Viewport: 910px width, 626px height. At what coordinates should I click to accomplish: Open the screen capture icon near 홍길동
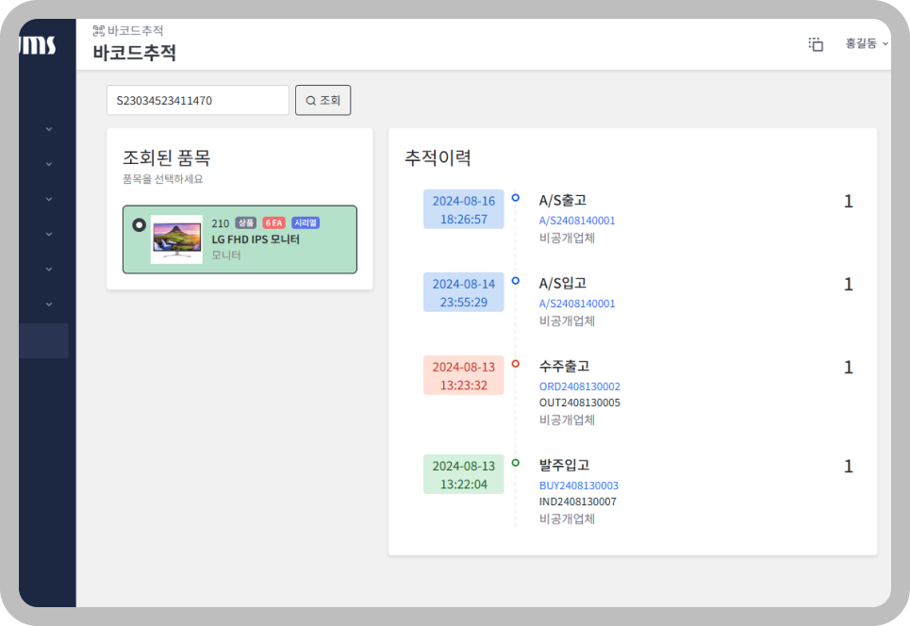(817, 42)
